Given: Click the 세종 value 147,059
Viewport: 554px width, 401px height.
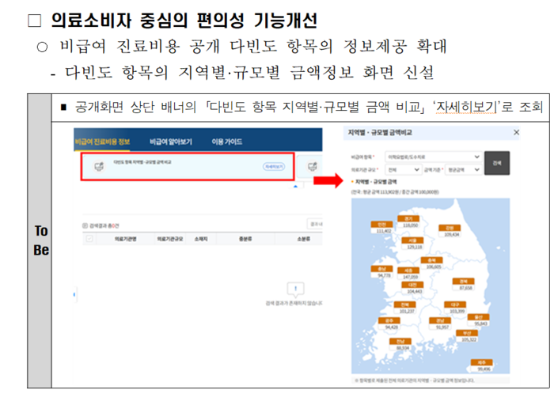Looking at the screenshot, I should [x=410, y=277].
